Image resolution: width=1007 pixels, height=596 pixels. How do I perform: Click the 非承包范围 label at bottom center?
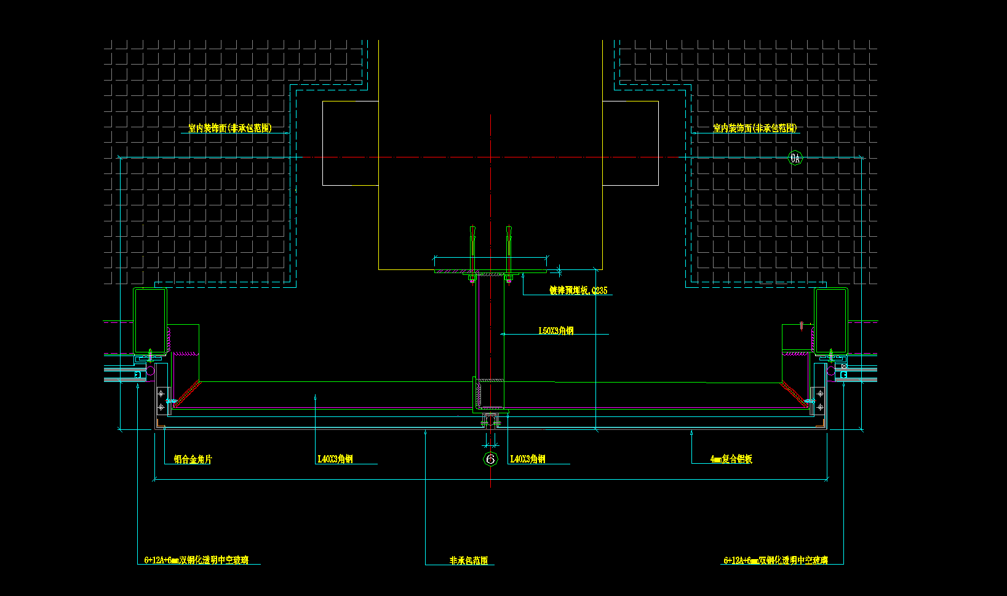click(x=469, y=560)
